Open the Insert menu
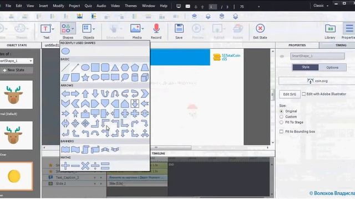 coord(43,6)
